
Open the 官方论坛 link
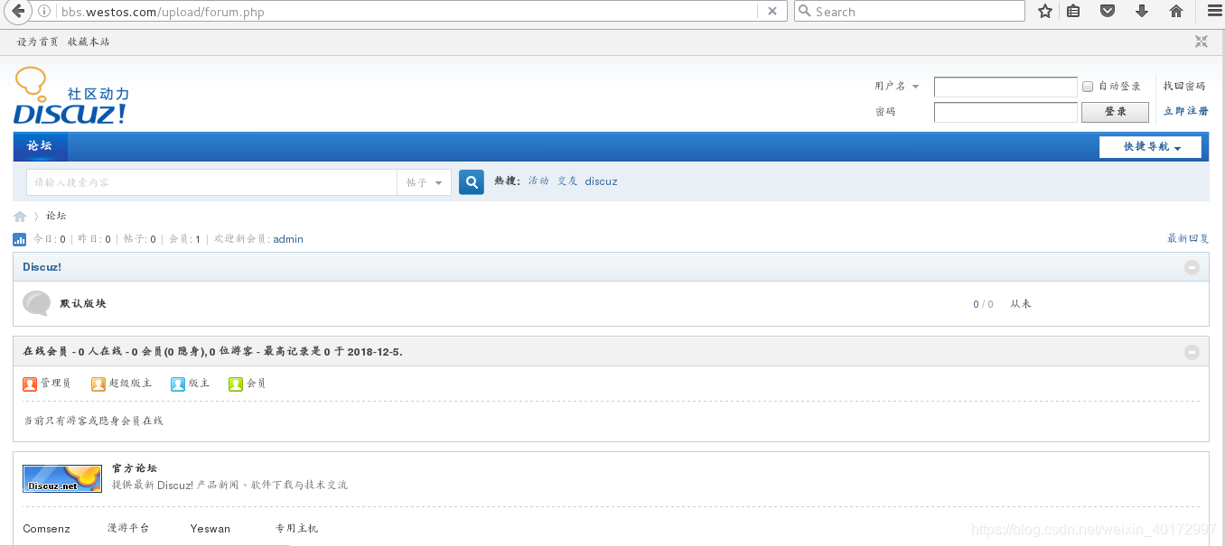(135, 468)
